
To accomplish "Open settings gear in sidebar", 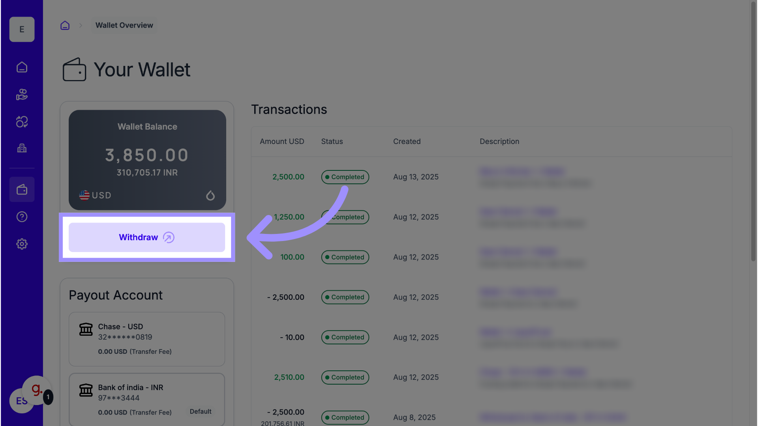I will click(22, 244).
